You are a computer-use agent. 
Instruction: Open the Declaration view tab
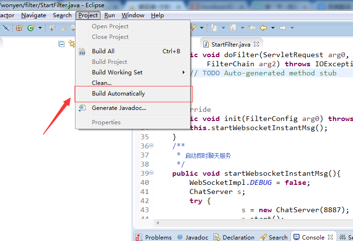[x=234, y=237]
